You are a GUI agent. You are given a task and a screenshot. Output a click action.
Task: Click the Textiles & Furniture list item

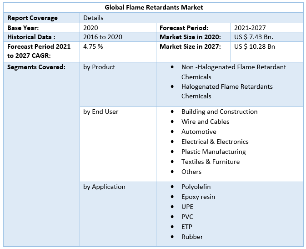210,162
